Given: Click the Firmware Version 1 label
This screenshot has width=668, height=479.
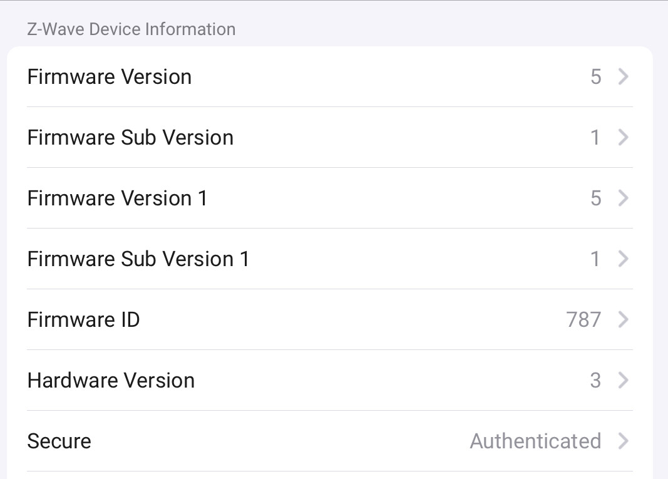Looking at the screenshot, I should (117, 198).
